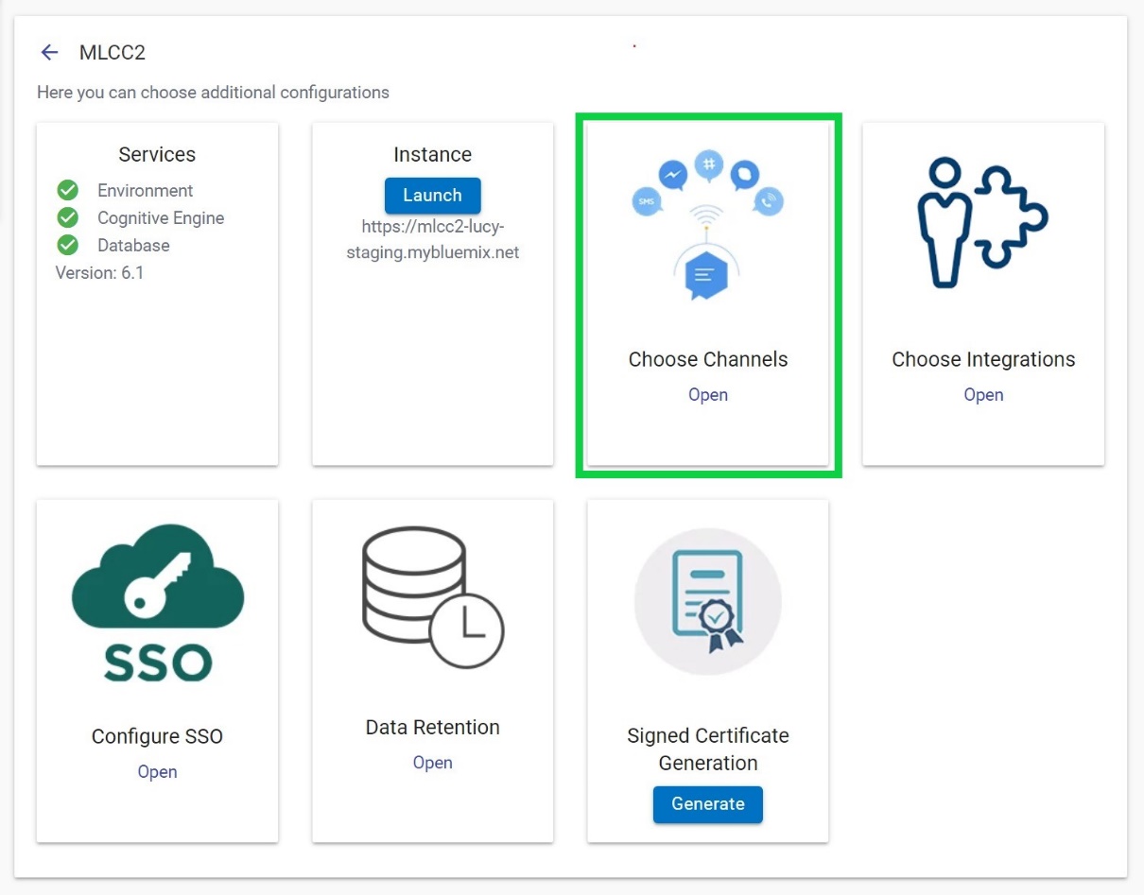Click the back arrow next to MLCC2
The height and width of the screenshot is (895, 1144).
tap(50, 53)
